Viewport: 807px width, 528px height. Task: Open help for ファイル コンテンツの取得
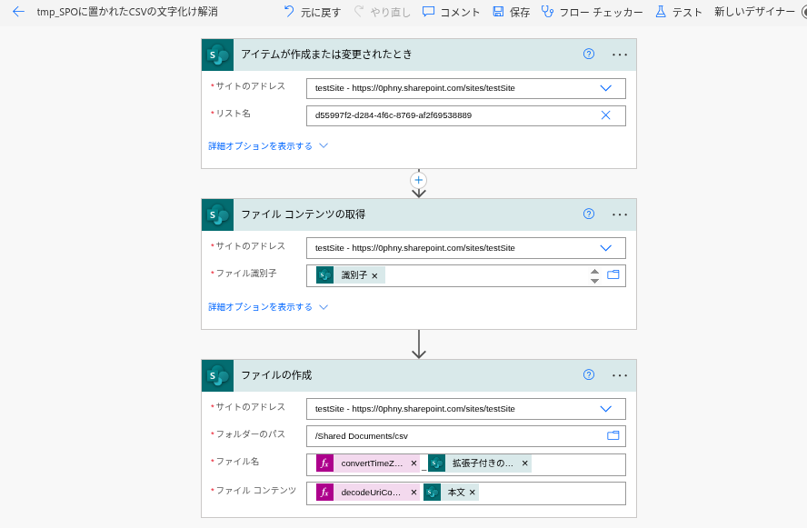589,214
